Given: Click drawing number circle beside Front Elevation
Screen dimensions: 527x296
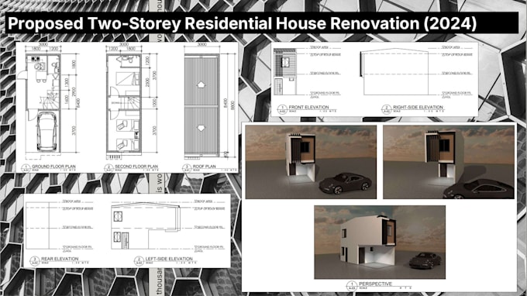Looking at the screenshot, I should click(282, 108).
